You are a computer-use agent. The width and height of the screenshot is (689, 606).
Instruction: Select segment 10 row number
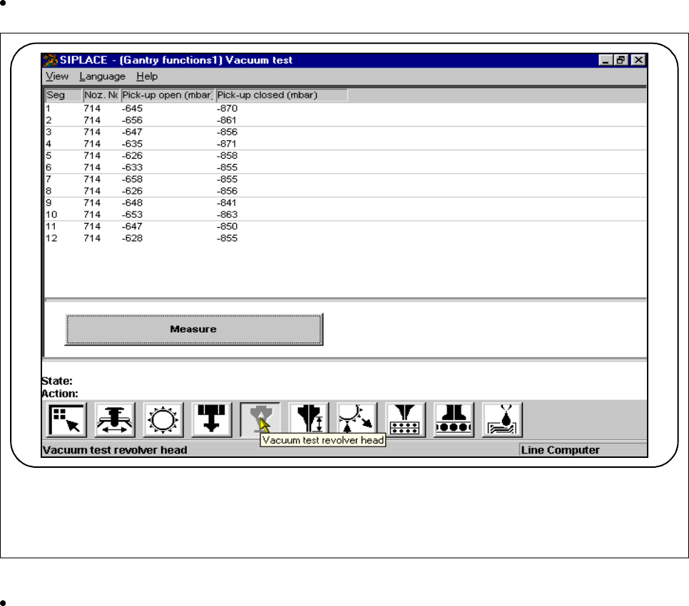tap(51, 215)
